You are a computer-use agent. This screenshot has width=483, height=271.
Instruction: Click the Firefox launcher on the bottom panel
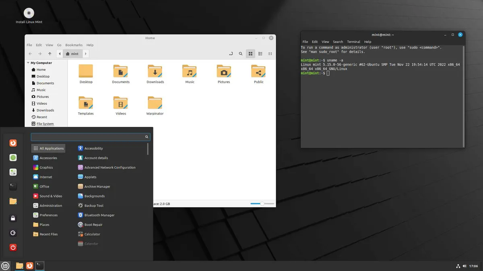click(x=29, y=265)
